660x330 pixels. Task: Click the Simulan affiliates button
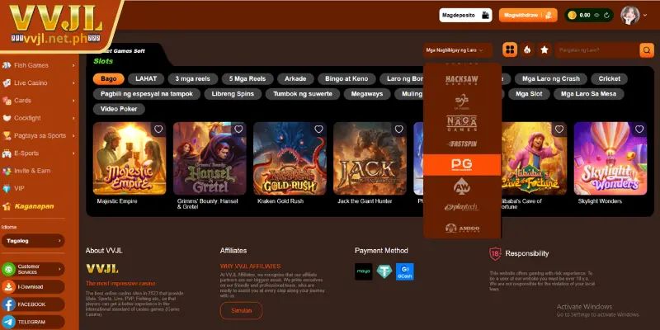click(241, 311)
